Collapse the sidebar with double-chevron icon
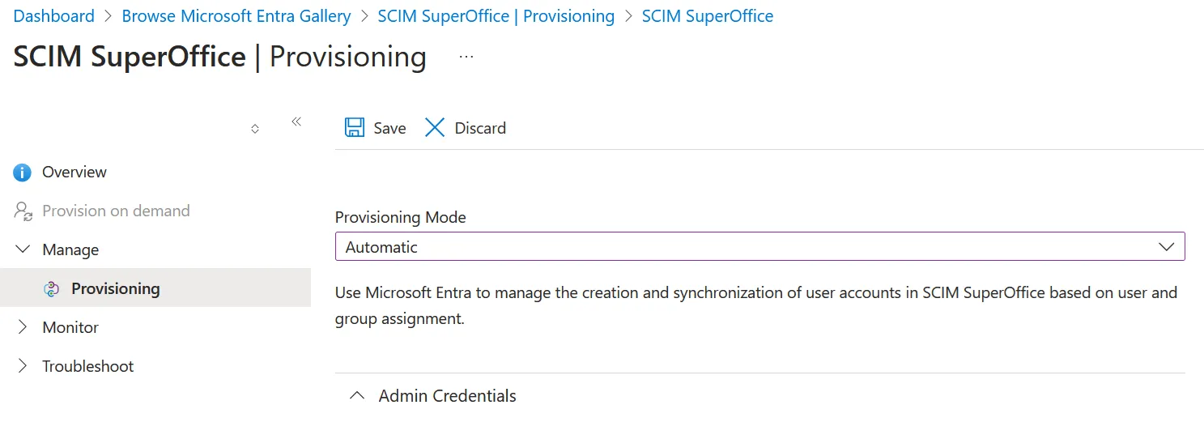Screen dimensions: 1204x422 (x=296, y=121)
